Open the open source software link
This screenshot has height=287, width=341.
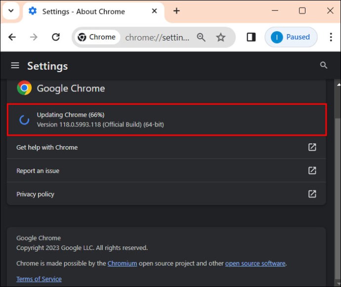(255, 263)
